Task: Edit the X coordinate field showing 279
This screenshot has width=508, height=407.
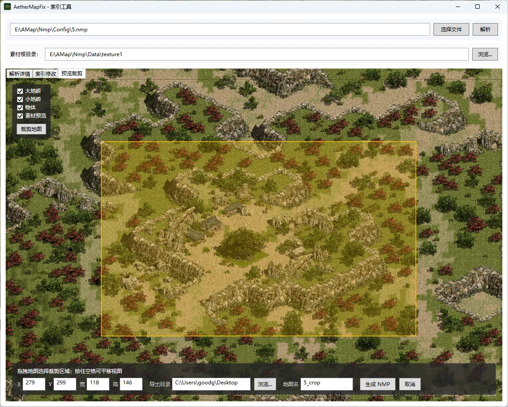Action: [34, 384]
